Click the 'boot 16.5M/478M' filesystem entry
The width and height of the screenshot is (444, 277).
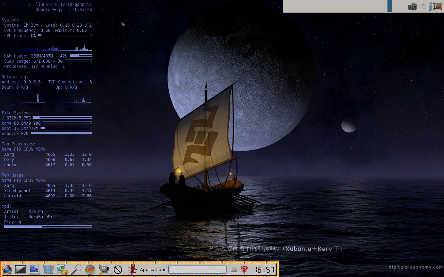pyautogui.click(x=20, y=128)
